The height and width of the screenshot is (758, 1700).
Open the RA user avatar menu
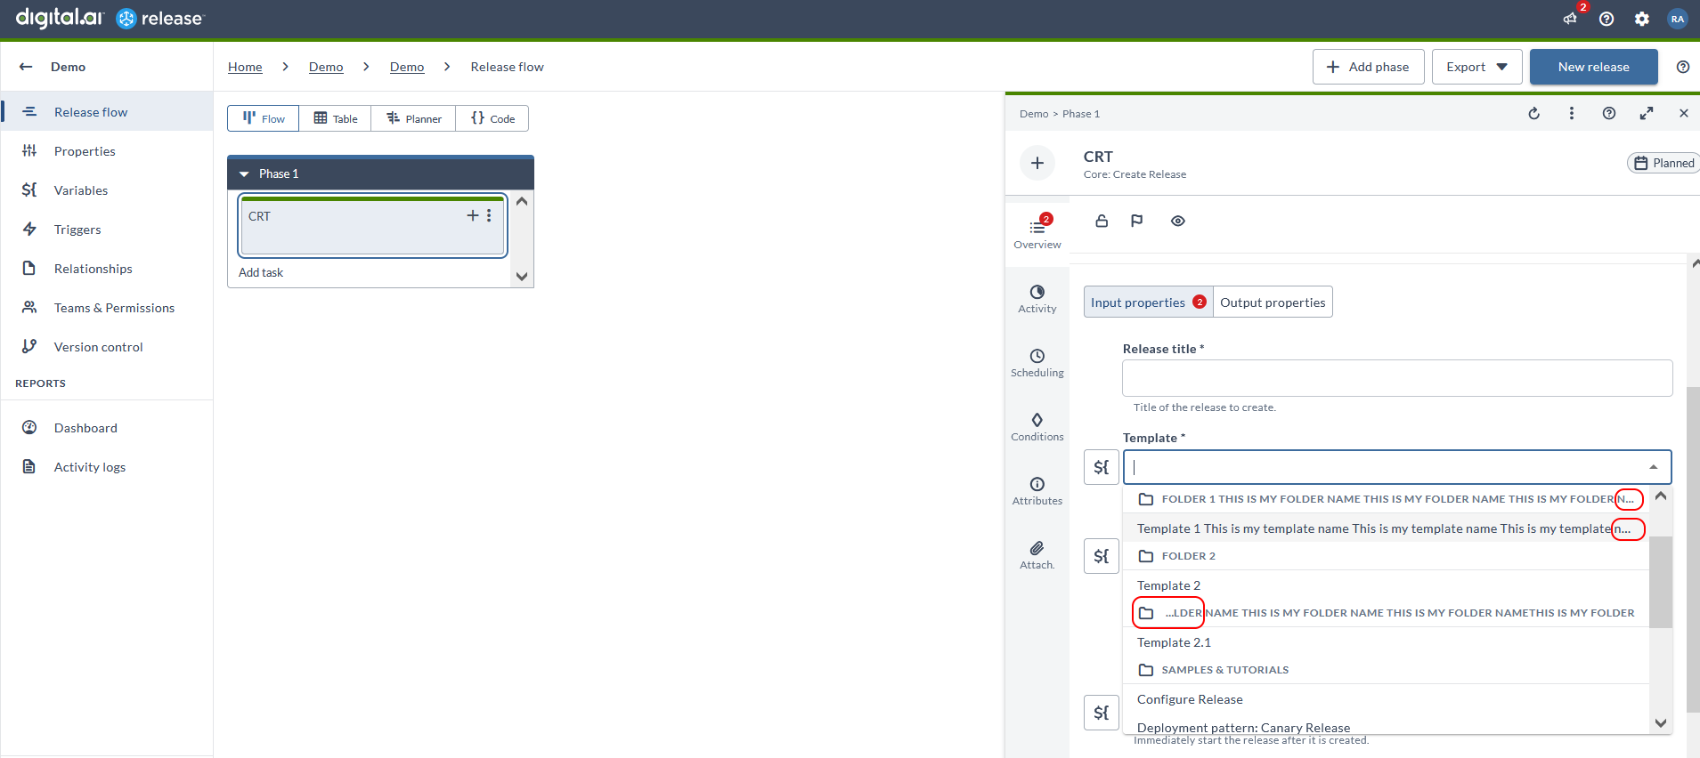[x=1678, y=19]
